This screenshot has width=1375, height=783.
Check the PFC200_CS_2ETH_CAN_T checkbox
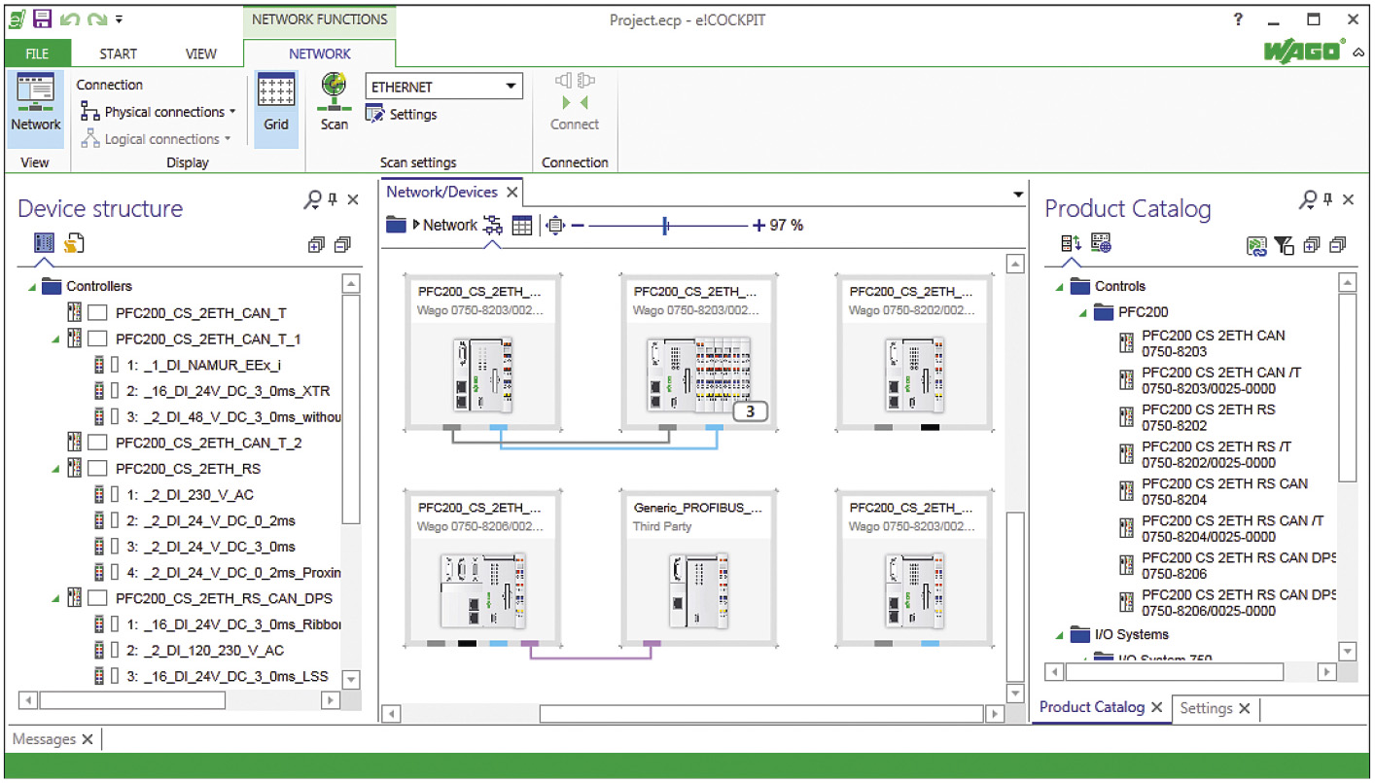tap(97, 313)
